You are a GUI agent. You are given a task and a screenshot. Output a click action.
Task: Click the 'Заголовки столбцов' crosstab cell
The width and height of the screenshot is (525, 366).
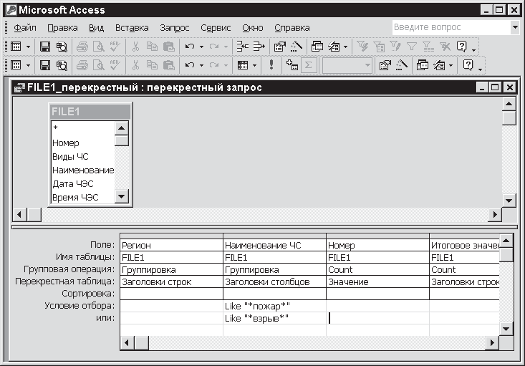(274, 281)
